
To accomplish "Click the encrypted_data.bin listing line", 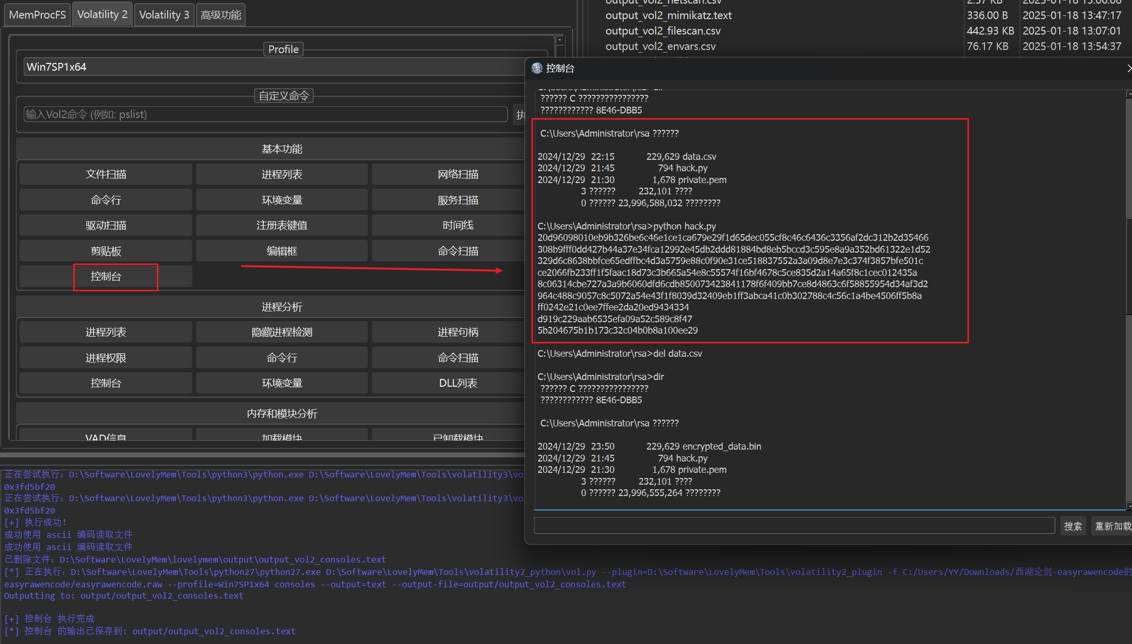I will 649,447.
